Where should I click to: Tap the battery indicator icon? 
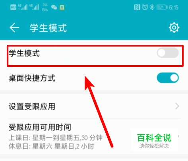pyautogui.click(x=162, y=7)
